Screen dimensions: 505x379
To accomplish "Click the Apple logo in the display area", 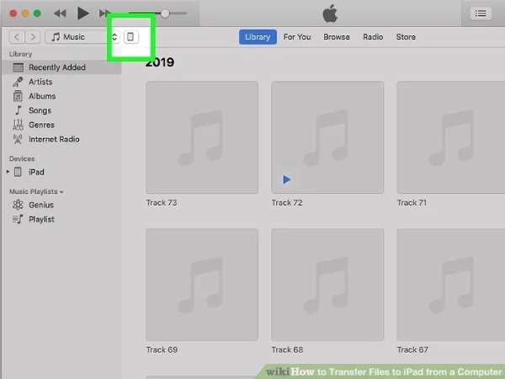I will pos(330,13).
